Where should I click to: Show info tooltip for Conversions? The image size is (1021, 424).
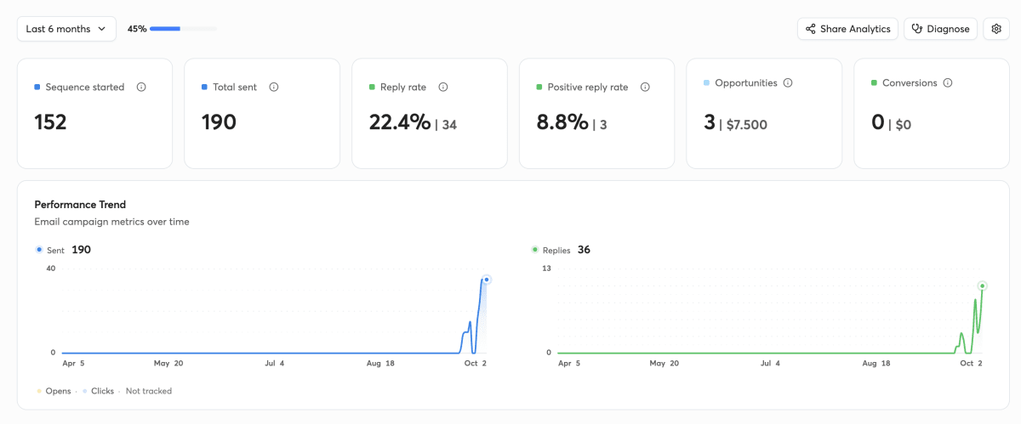point(948,83)
